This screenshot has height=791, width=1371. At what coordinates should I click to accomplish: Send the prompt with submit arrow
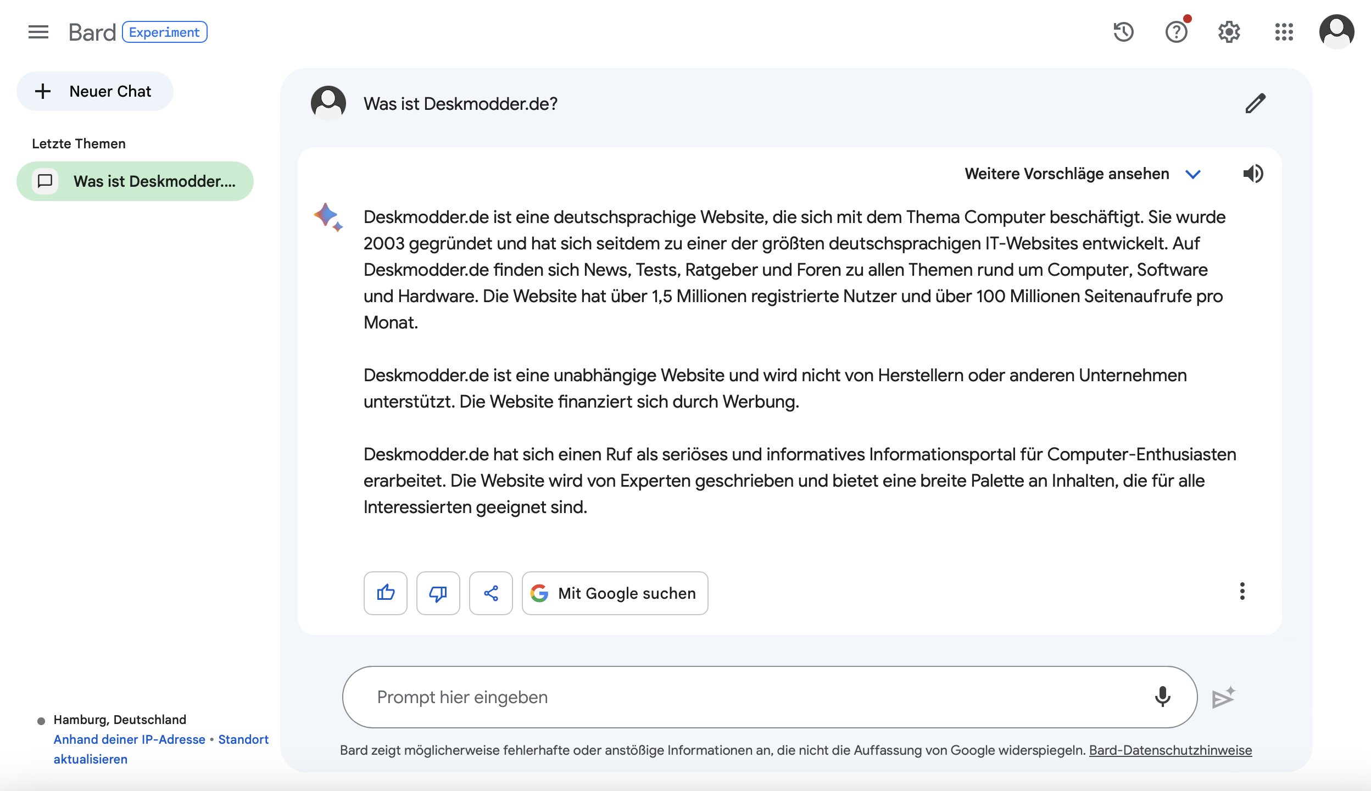pyautogui.click(x=1224, y=697)
